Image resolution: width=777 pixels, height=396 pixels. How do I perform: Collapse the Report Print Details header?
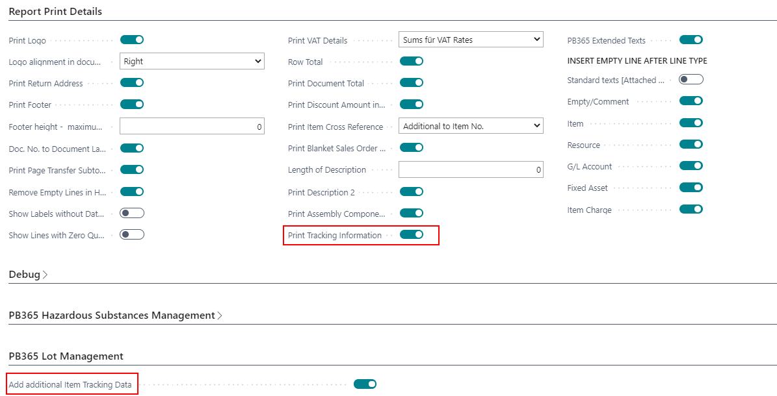(x=55, y=12)
